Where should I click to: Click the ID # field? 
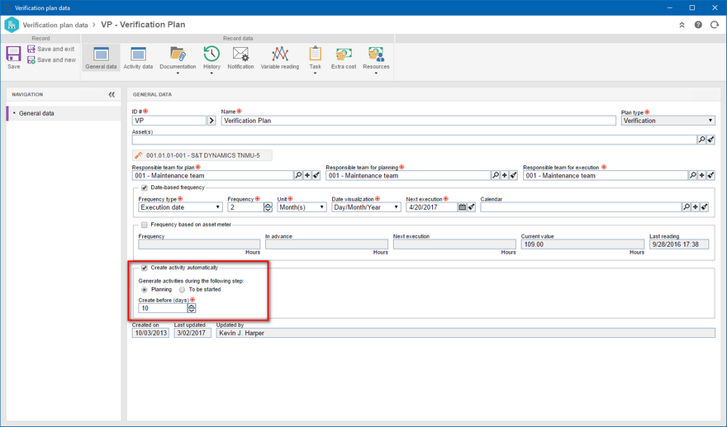pos(169,121)
